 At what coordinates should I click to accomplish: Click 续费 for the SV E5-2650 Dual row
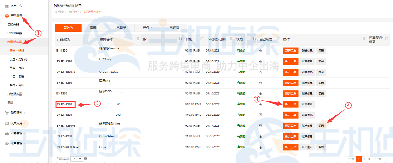click(x=321, y=147)
